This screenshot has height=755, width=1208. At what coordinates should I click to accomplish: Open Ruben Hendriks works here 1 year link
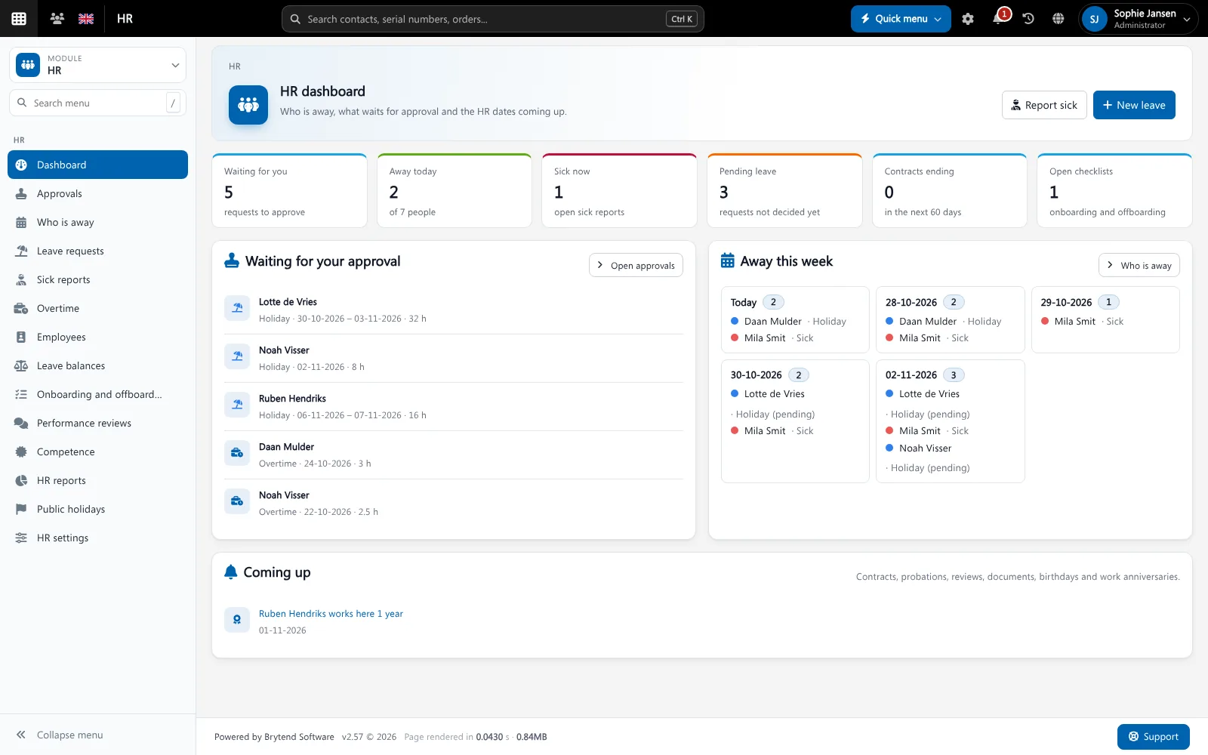click(331, 614)
